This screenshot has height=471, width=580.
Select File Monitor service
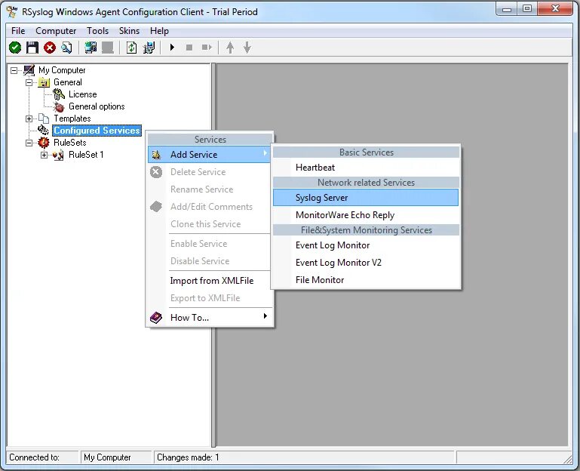tap(366, 280)
